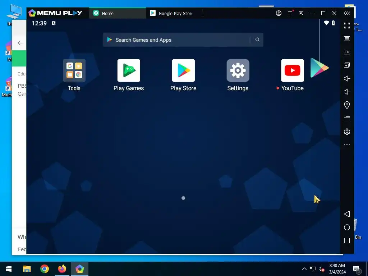Show more sidebar tools (three dots)
Image resolution: width=368 pixels, height=276 pixels.
point(347,145)
